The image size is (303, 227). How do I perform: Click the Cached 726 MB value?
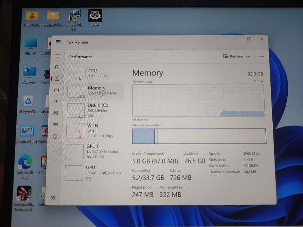pos(181,177)
